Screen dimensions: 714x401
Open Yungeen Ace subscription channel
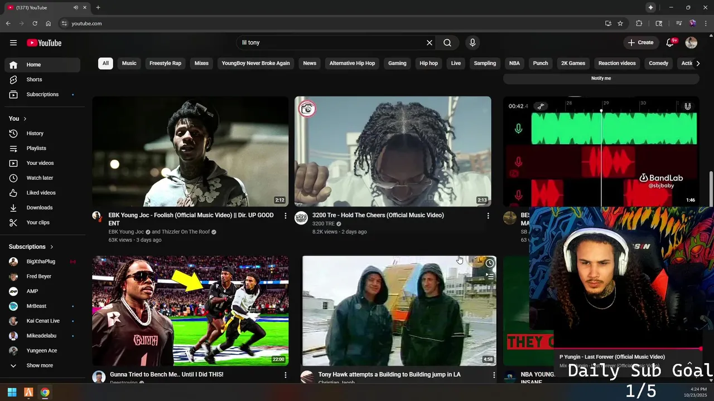(42, 351)
